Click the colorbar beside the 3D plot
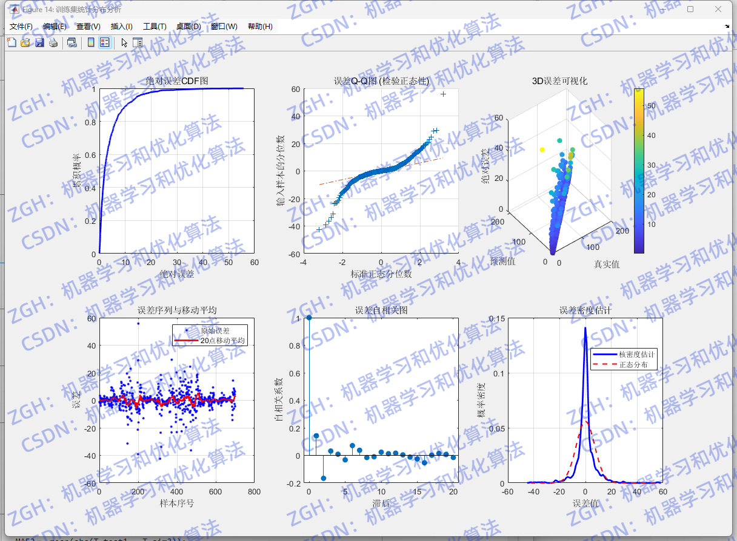The image size is (737, 541). (x=639, y=171)
